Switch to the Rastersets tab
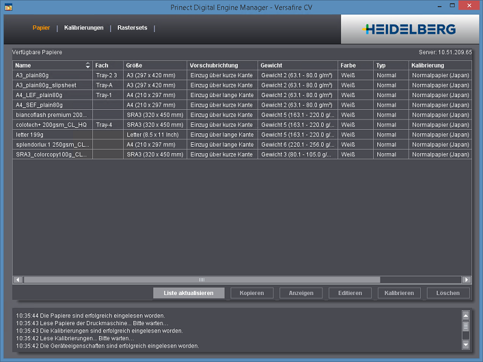The image size is (483, 362). [x=132, y=28]
